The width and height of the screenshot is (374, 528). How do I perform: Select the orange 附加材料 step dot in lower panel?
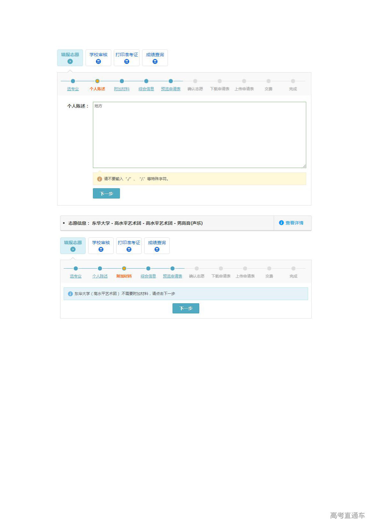coord(124,269)
